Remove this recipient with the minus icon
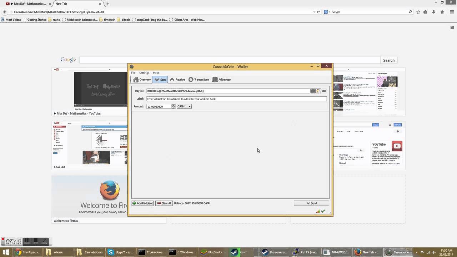Image resolution: width=457 pixels, height=257 pixels. click(x=324, y=91)
